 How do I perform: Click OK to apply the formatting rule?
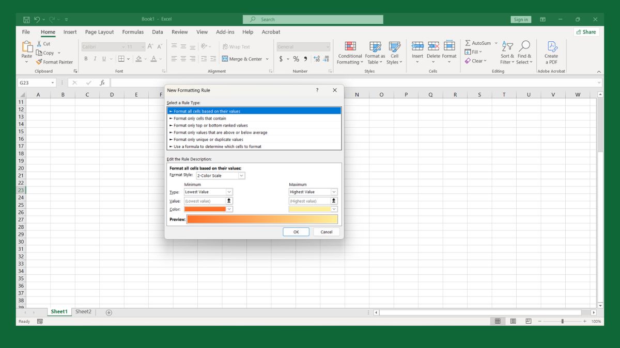(x=296, y=231)
